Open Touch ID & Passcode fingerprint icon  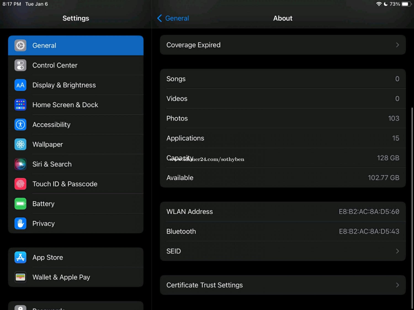click(20, 184)
